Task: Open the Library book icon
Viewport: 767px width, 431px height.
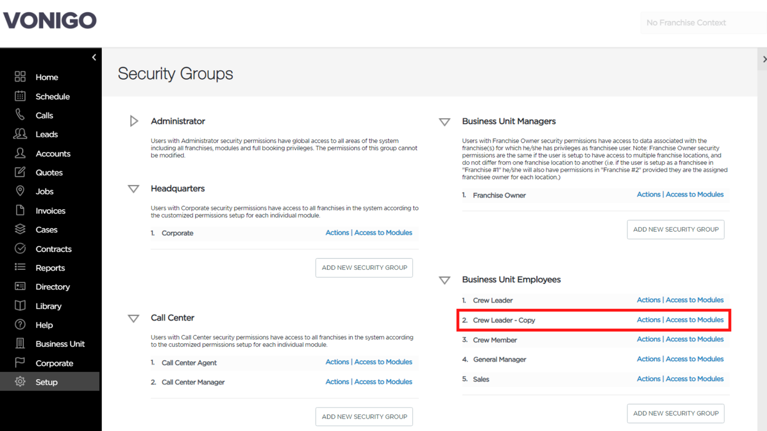Action: (x=20, y=306)
